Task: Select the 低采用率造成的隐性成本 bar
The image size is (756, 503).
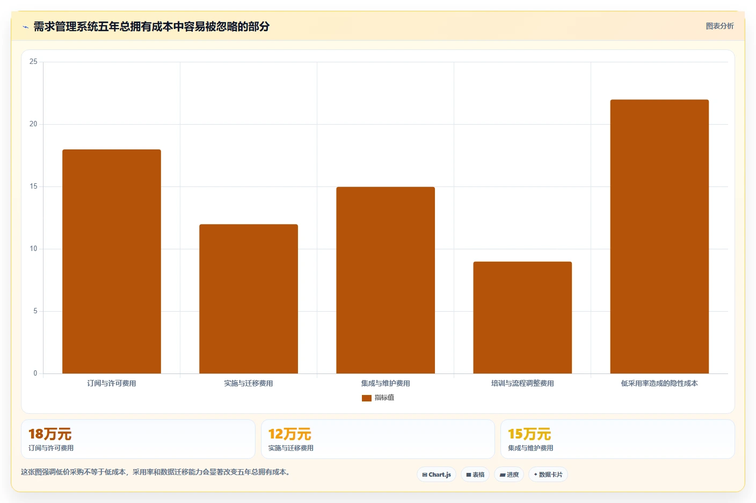Action: 659,236
